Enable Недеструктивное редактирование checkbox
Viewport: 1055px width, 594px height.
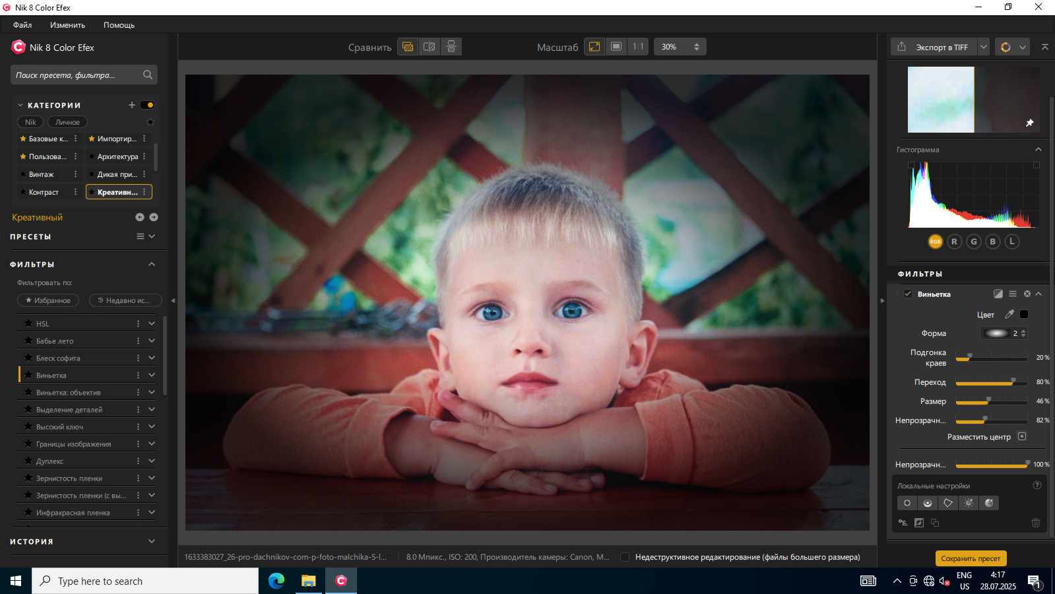click(625, 557)
